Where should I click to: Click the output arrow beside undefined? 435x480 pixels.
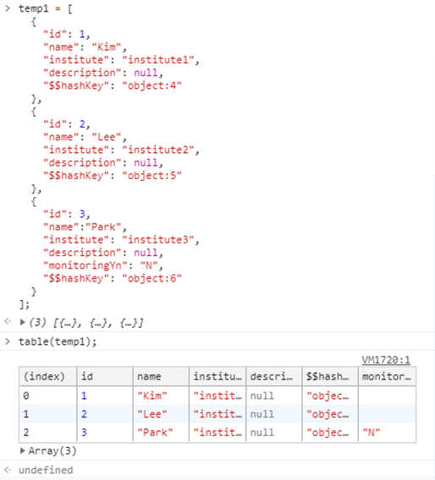tap(8, 470)
